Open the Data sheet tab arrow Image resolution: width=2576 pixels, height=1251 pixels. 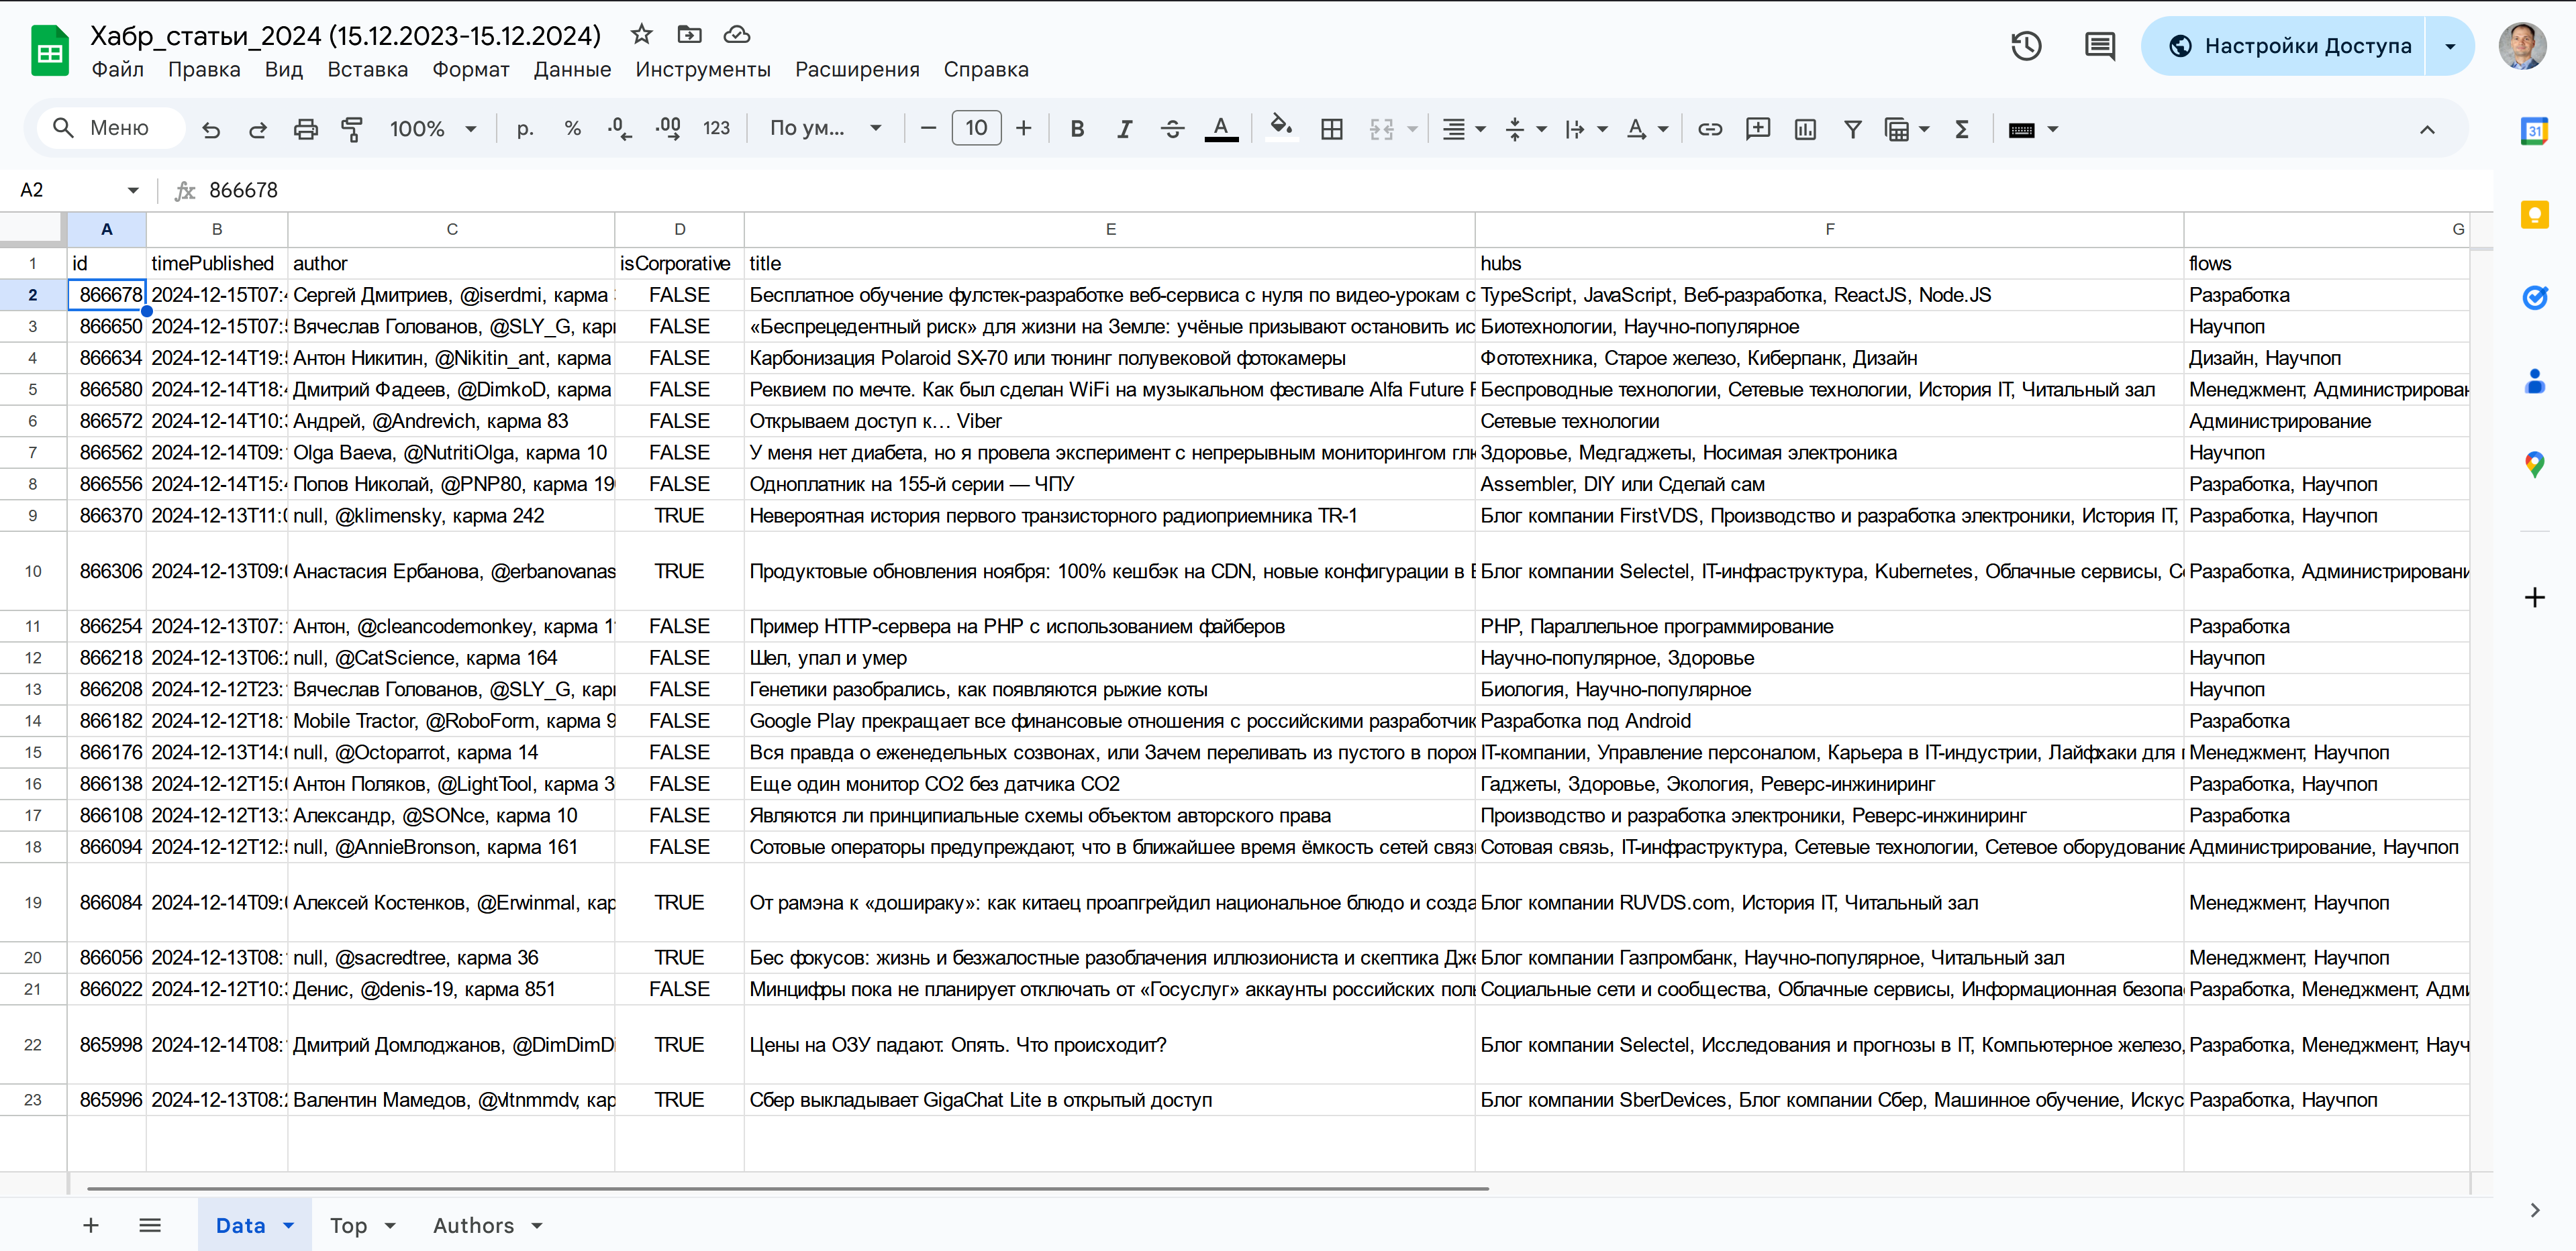coord(289,1225)
